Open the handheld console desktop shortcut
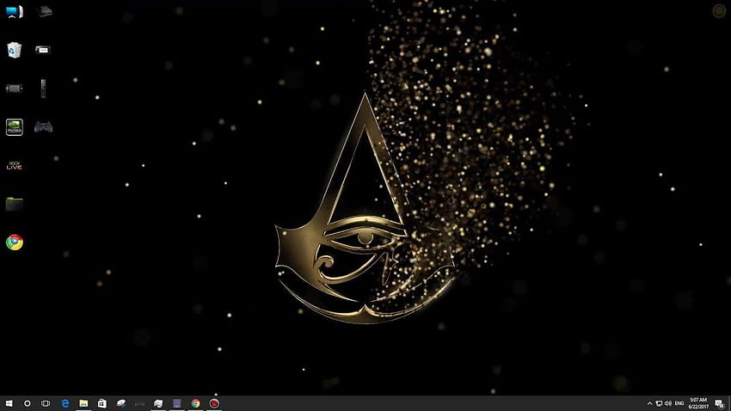The width and height of the screenshot is (731, 411). pyautogui.click(x=14, y=88)
